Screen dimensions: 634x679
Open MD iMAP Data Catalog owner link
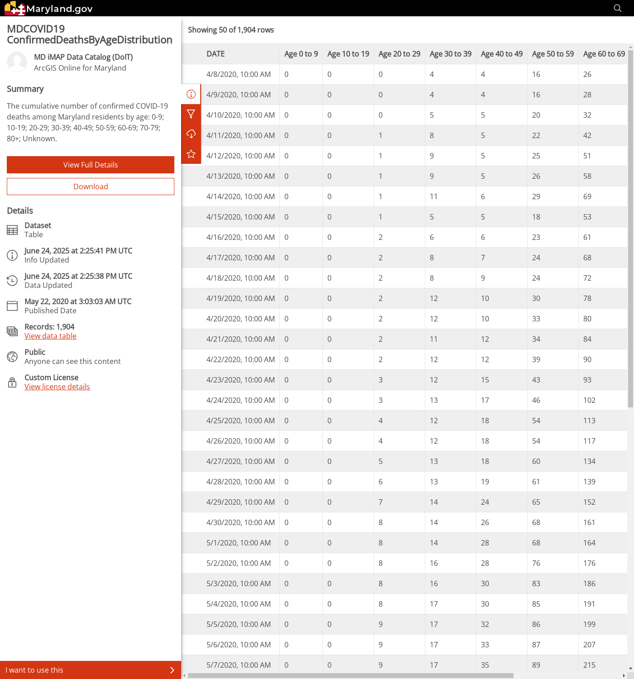[x=83, y=57]
